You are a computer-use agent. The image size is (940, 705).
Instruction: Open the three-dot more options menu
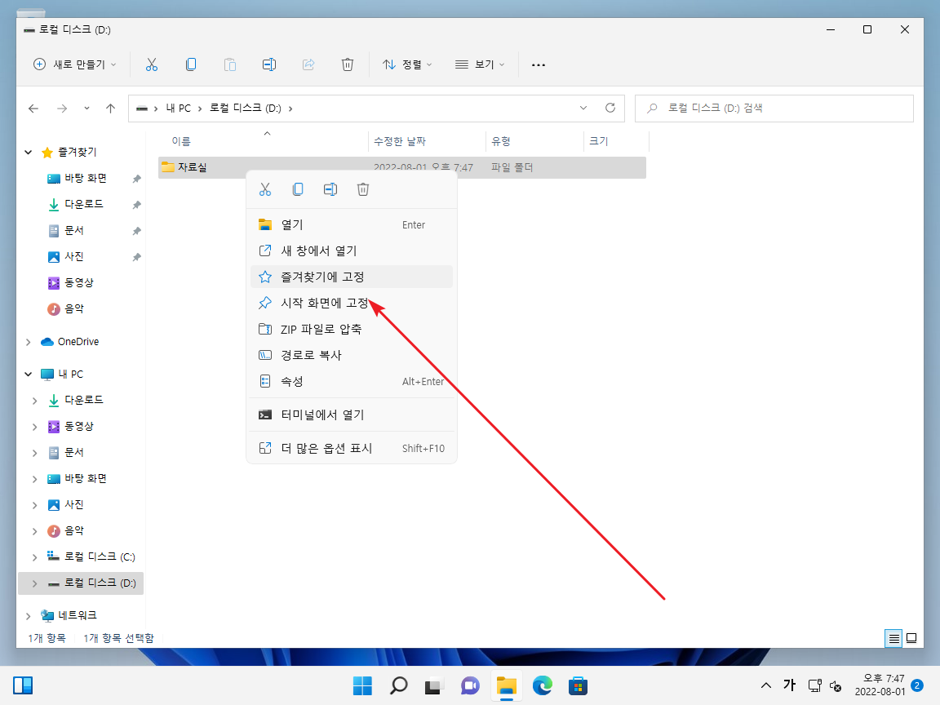point(539,64)
